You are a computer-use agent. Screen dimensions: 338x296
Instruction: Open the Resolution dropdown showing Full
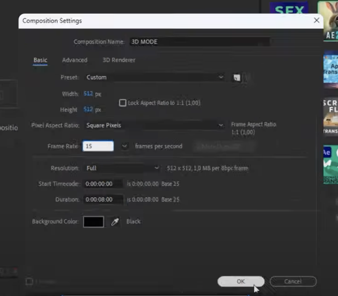pos(122,168)
